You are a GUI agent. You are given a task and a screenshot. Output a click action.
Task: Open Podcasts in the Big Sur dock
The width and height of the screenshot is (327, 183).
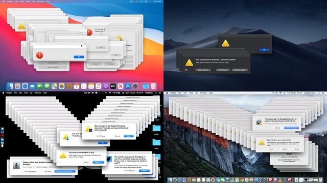(106, 86)
